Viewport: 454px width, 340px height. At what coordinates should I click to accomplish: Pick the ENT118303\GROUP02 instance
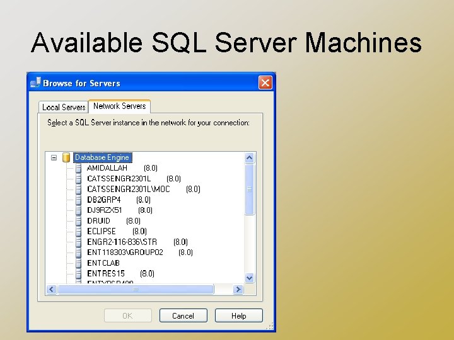click(140, 252)
